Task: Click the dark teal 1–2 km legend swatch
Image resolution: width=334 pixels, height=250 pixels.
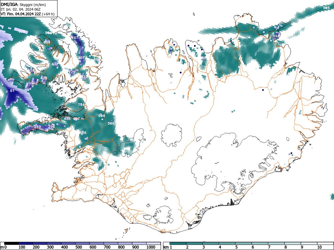Action: click(x=178, y=243)
